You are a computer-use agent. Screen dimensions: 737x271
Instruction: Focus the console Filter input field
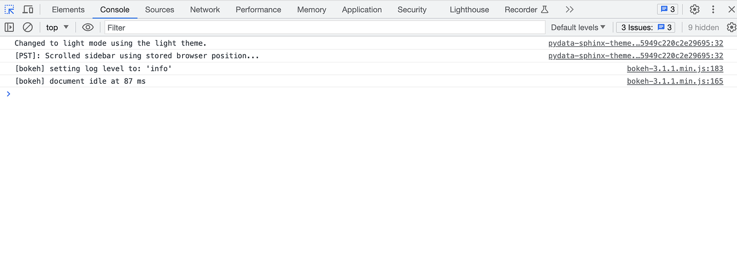(x=325, y=27)
